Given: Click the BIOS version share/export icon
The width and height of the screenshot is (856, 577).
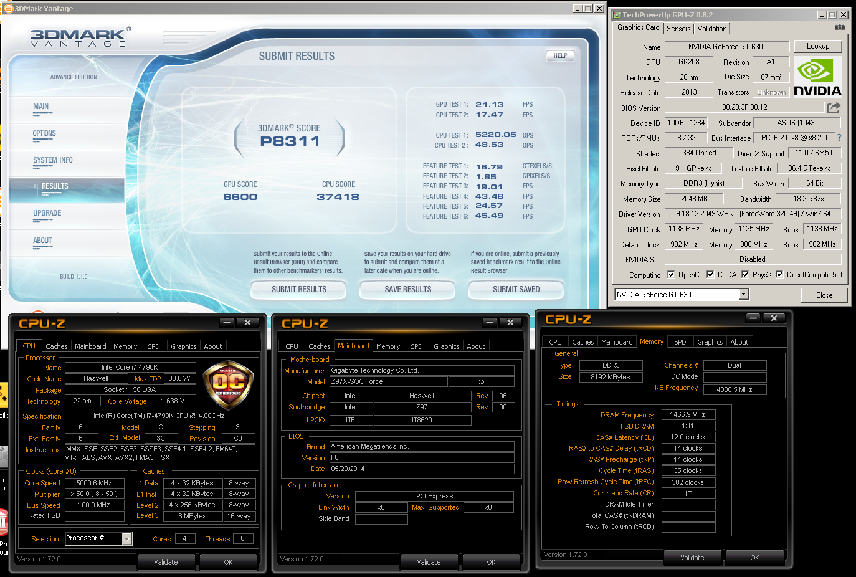Looking at the screenshot, I should coord(834,108).
